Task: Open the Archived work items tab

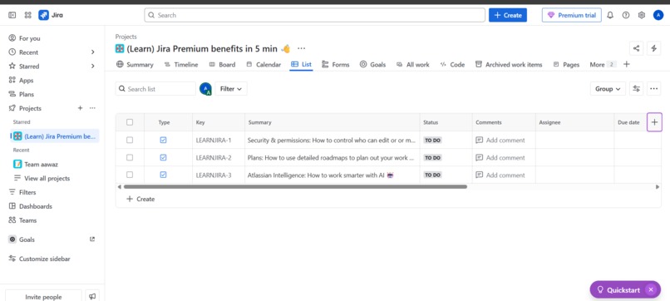Action: 509,65
